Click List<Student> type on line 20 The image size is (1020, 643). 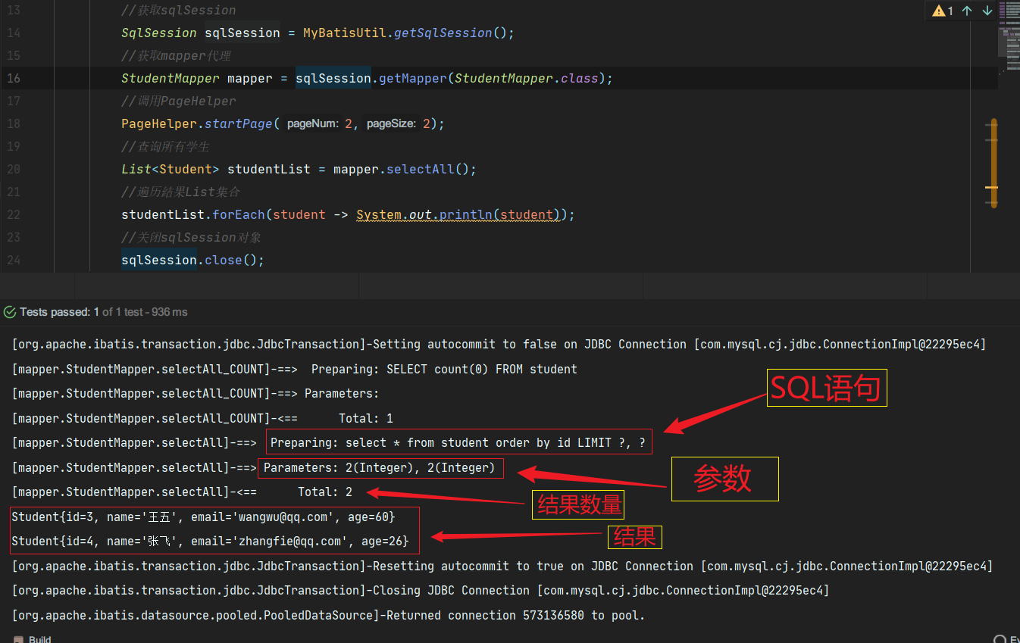pyautogui.click(x=171, y=170)
